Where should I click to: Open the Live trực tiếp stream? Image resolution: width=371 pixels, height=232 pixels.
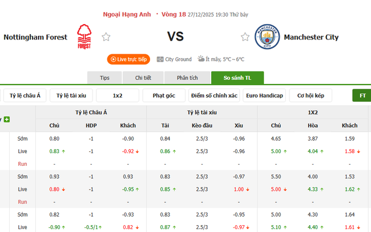point(128,59)
